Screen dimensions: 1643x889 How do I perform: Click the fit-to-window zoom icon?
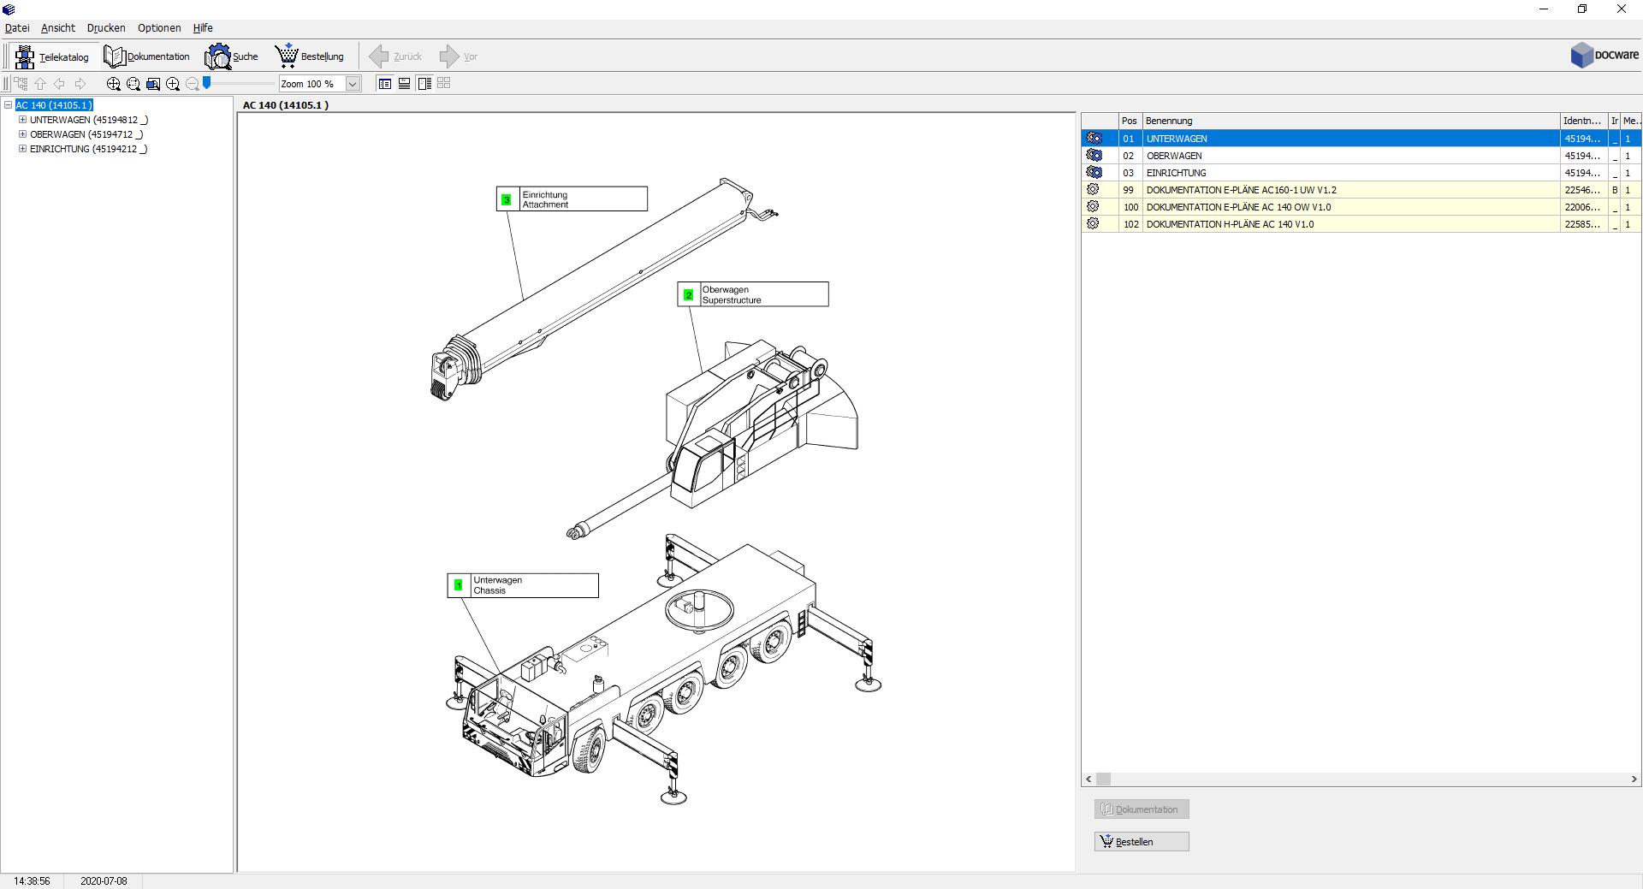tap(153, 83)
